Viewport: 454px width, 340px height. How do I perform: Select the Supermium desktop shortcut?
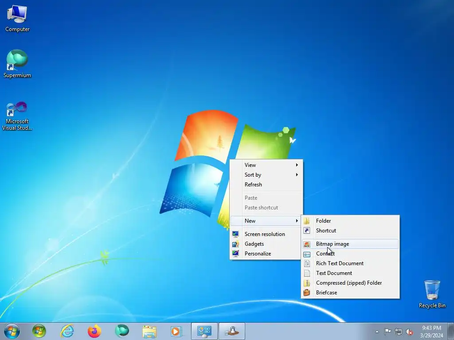[17, 64]
